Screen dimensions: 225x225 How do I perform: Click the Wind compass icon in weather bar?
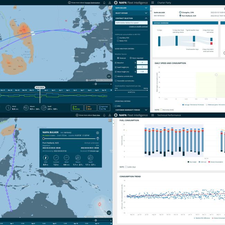coord(8,108)
